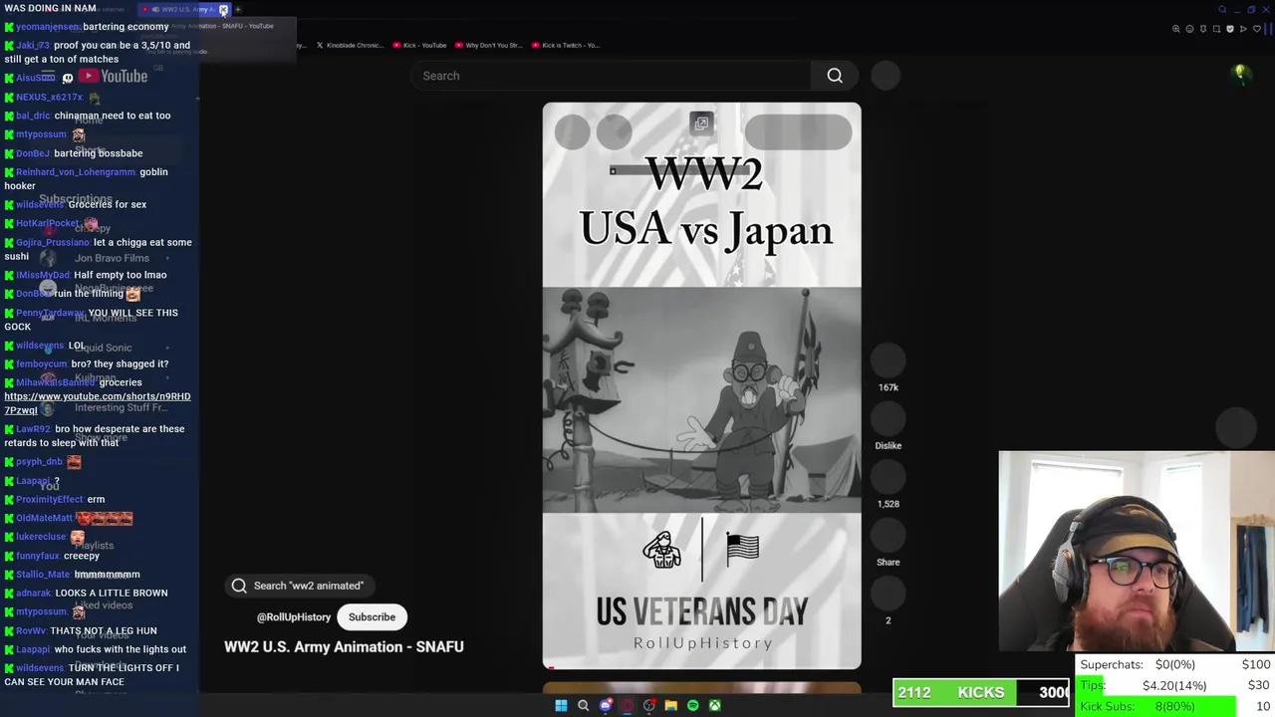The width and height of the screenshot is (1275, 717).
Task: Click the Share button on the short
Action: pos(888,535)
